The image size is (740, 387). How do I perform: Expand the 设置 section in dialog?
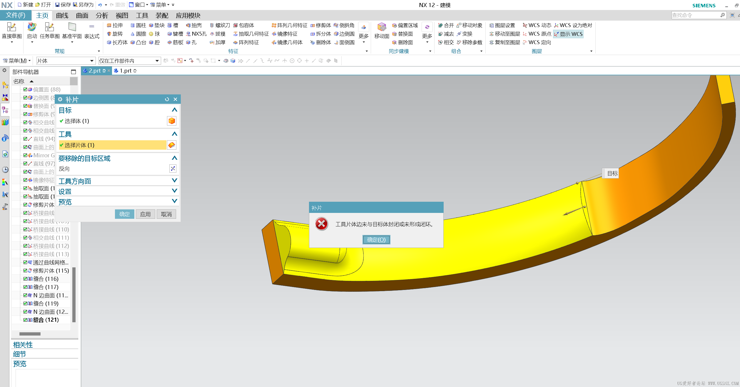tap(174, 191)
